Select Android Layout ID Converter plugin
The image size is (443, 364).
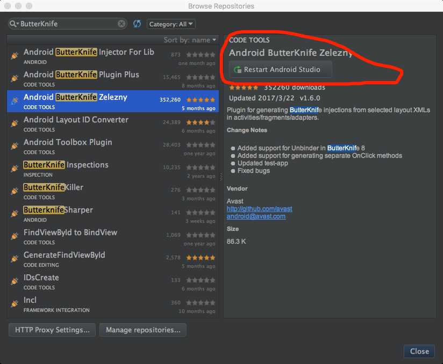coord(113,124)
